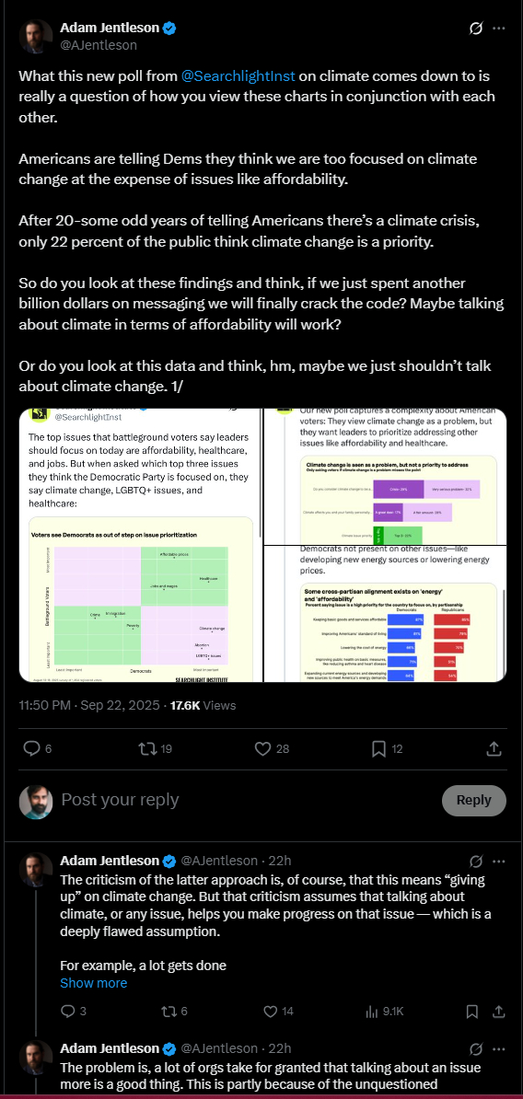
Task: Share the main post via share icon
Action: pos(494,749)
